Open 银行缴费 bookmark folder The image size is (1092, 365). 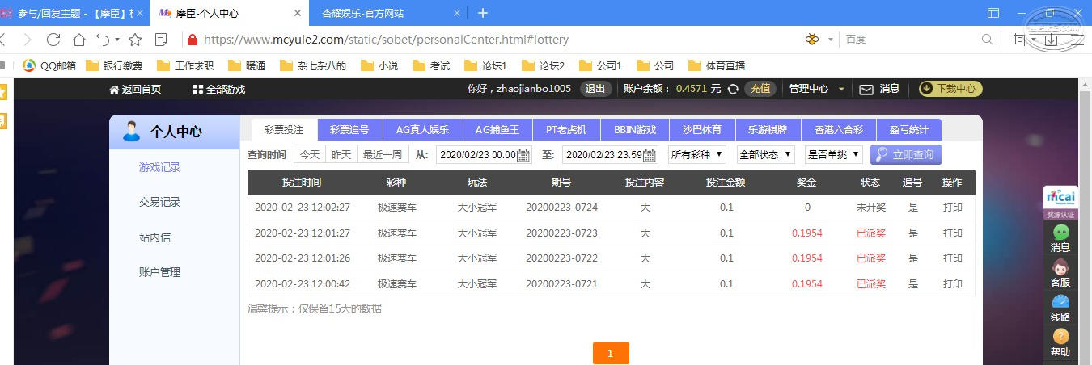(114, 65)
